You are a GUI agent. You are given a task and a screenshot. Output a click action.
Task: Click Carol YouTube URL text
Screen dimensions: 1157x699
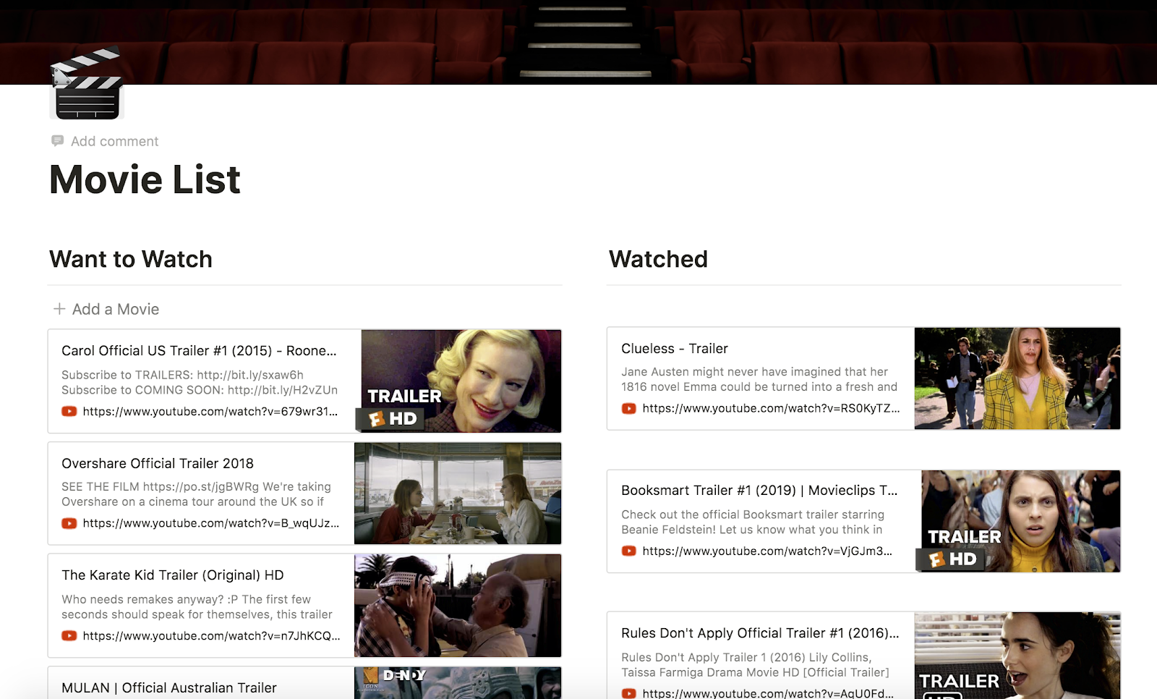[x=210, y=412]
